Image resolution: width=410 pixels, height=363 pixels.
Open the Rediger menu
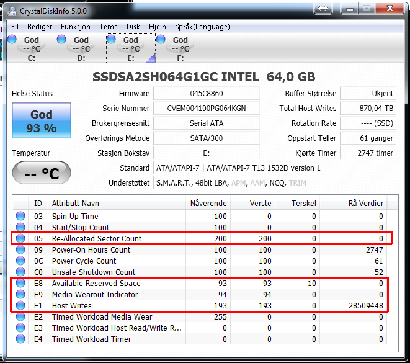click(40, 27)
